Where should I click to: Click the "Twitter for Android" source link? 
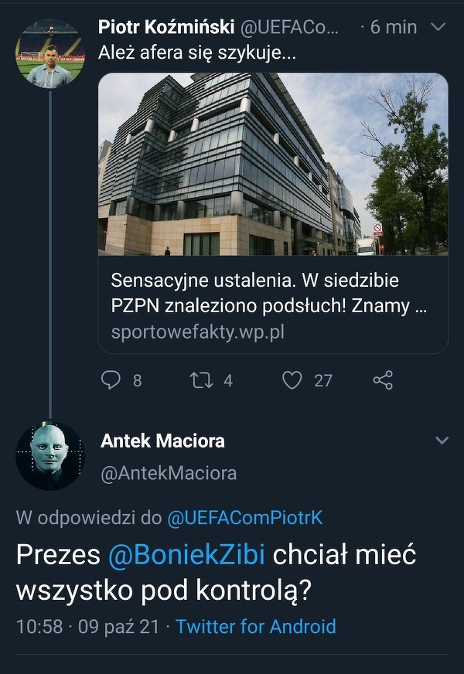[x=256, y=626]
